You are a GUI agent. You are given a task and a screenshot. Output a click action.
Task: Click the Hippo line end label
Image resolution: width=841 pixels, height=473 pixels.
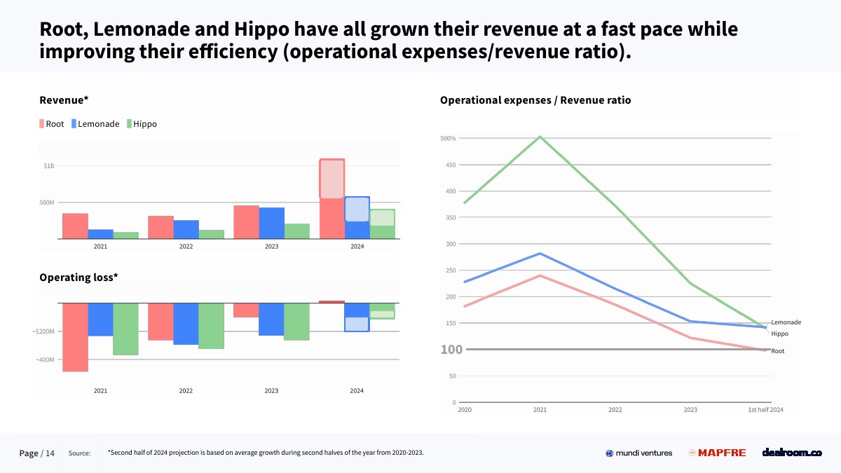779,334
